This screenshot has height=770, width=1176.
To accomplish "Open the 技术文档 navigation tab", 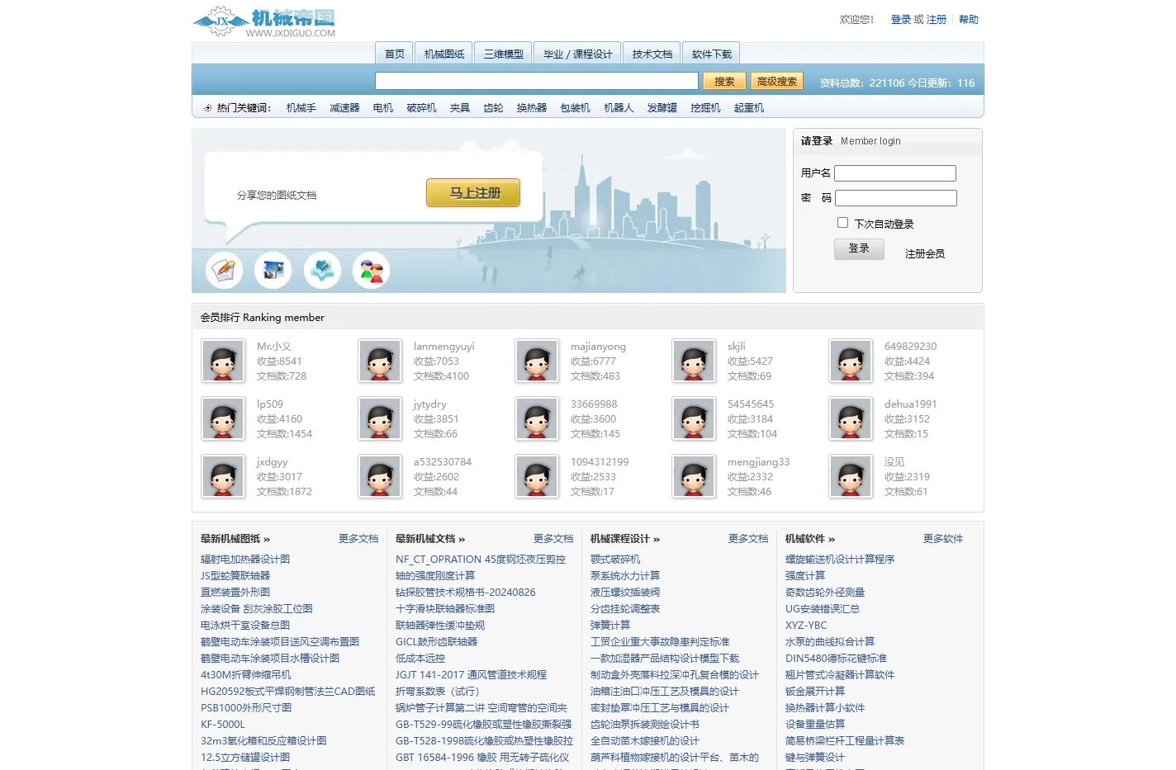I will click(x=652, y=54).
